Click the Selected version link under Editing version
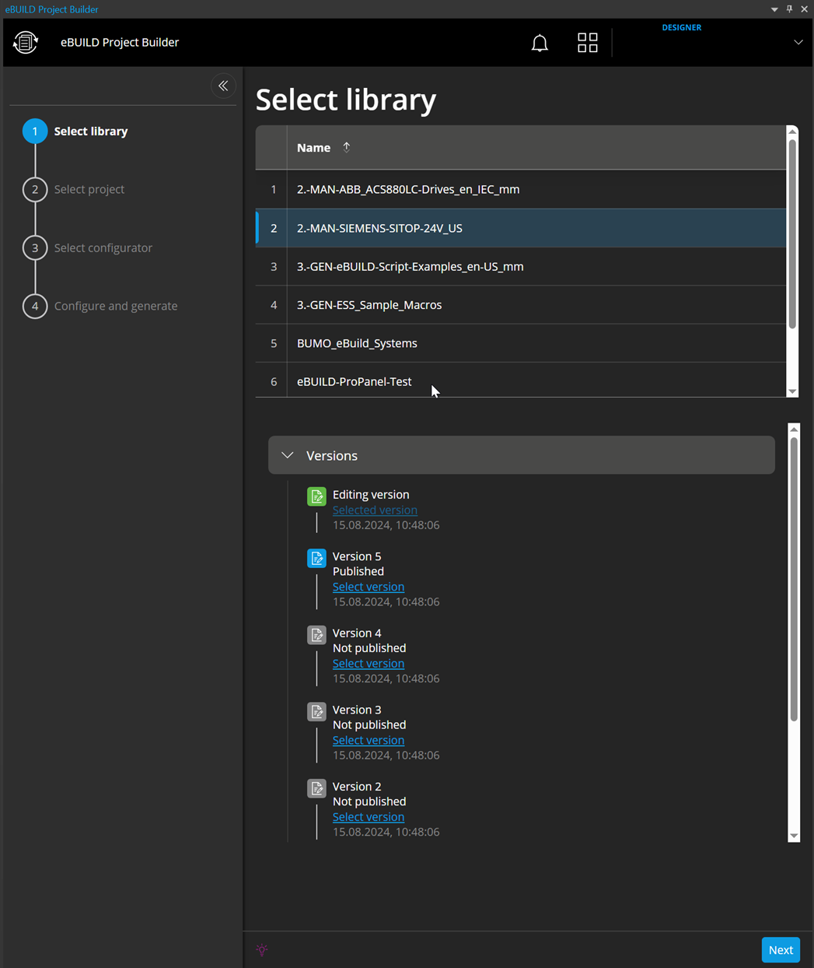Viewport: 814px width, 968px height. point(375,510)
